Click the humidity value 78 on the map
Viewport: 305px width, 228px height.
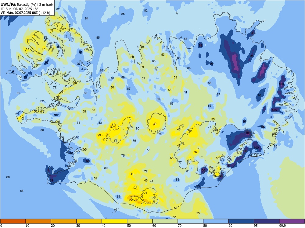click(x=78, y=123)
